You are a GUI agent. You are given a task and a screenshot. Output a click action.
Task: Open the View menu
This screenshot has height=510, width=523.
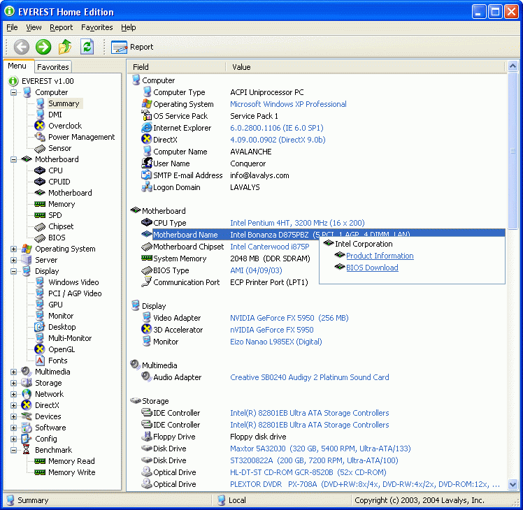[34, 27]
